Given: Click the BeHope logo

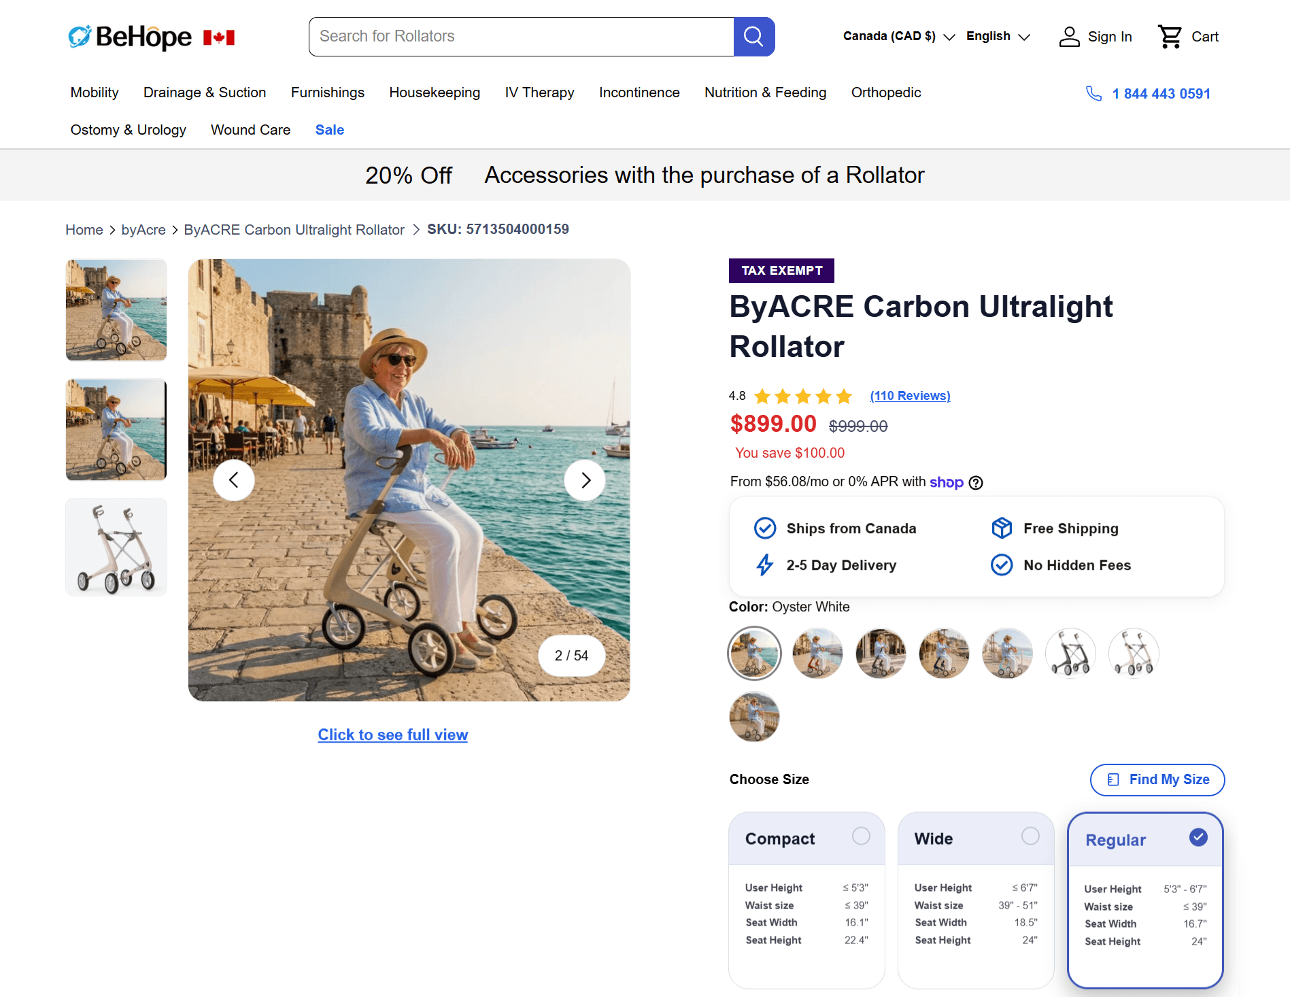Looking at the screenshot, I should [x=130, y=37].
